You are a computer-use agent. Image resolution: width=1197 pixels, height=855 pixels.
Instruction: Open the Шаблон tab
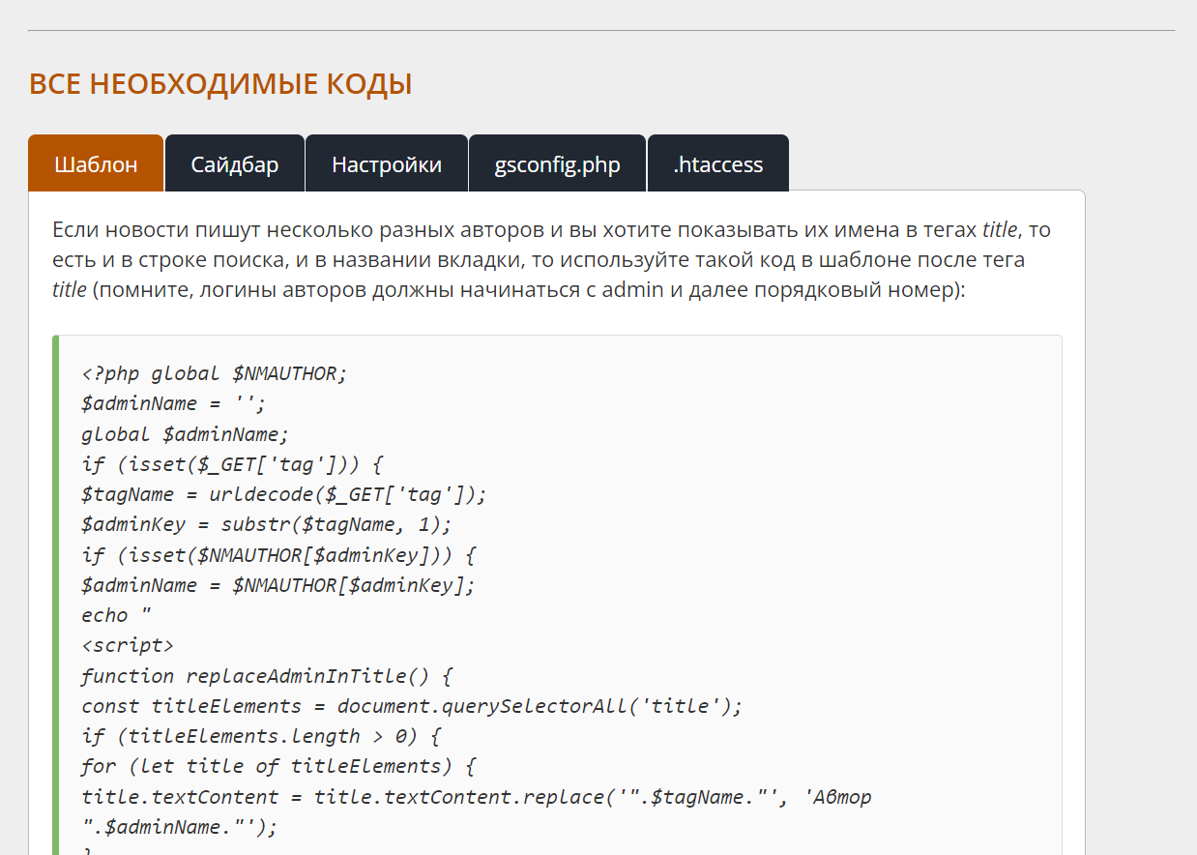96,163
